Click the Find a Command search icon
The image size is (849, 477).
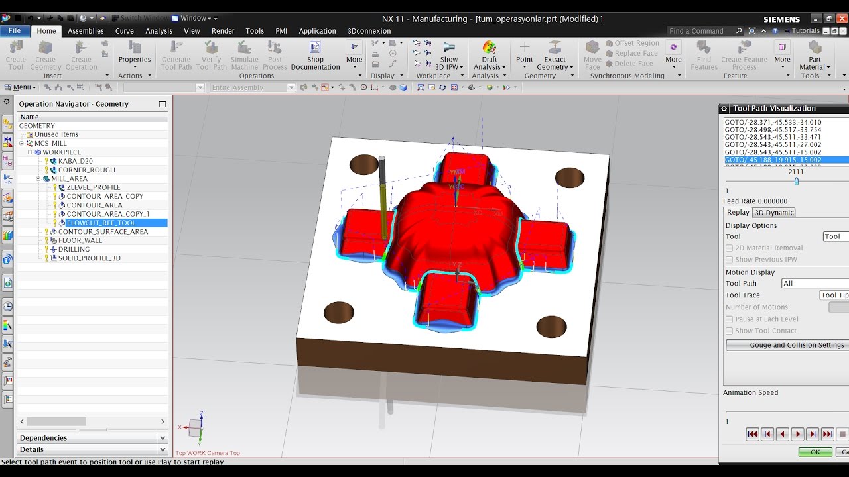(739, 31)
